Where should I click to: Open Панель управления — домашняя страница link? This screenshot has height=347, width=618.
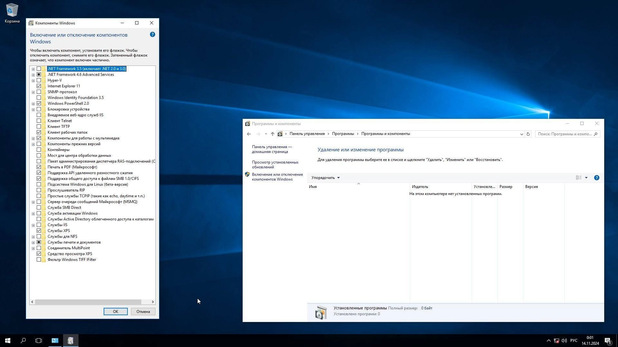[x=272, y=149]
